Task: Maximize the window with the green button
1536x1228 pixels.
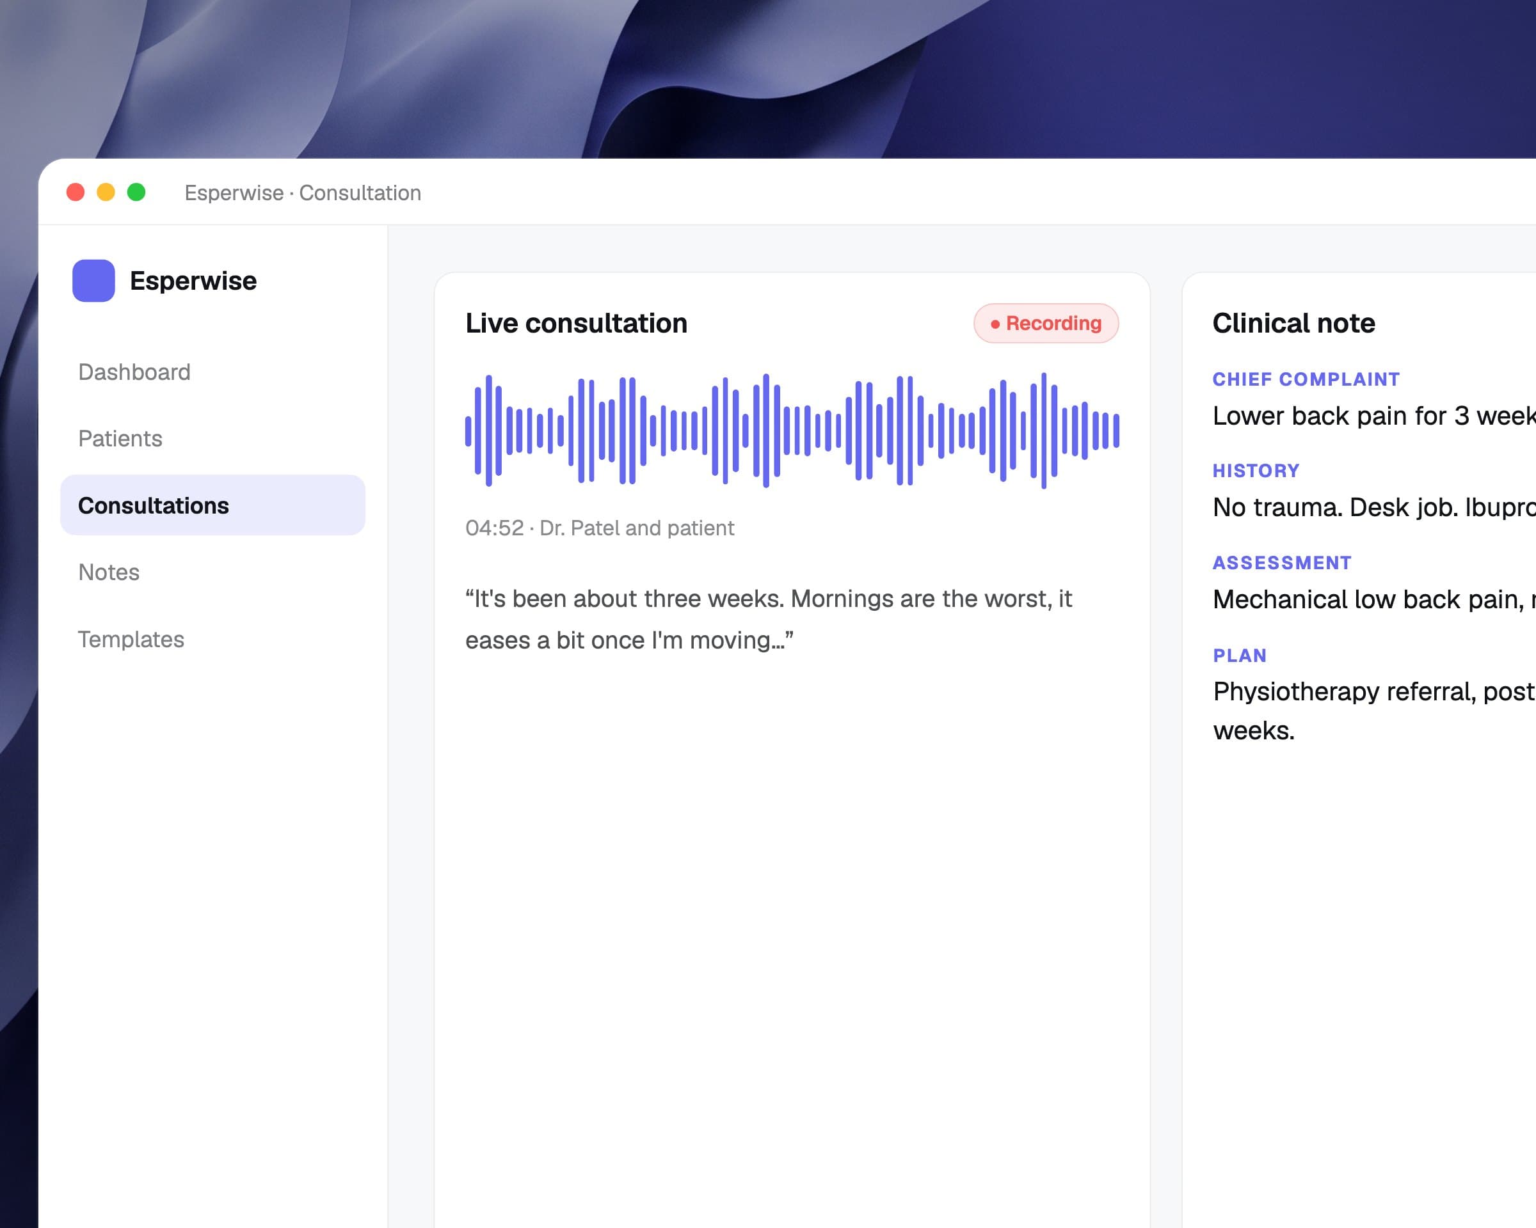Action: coord(136,193)
